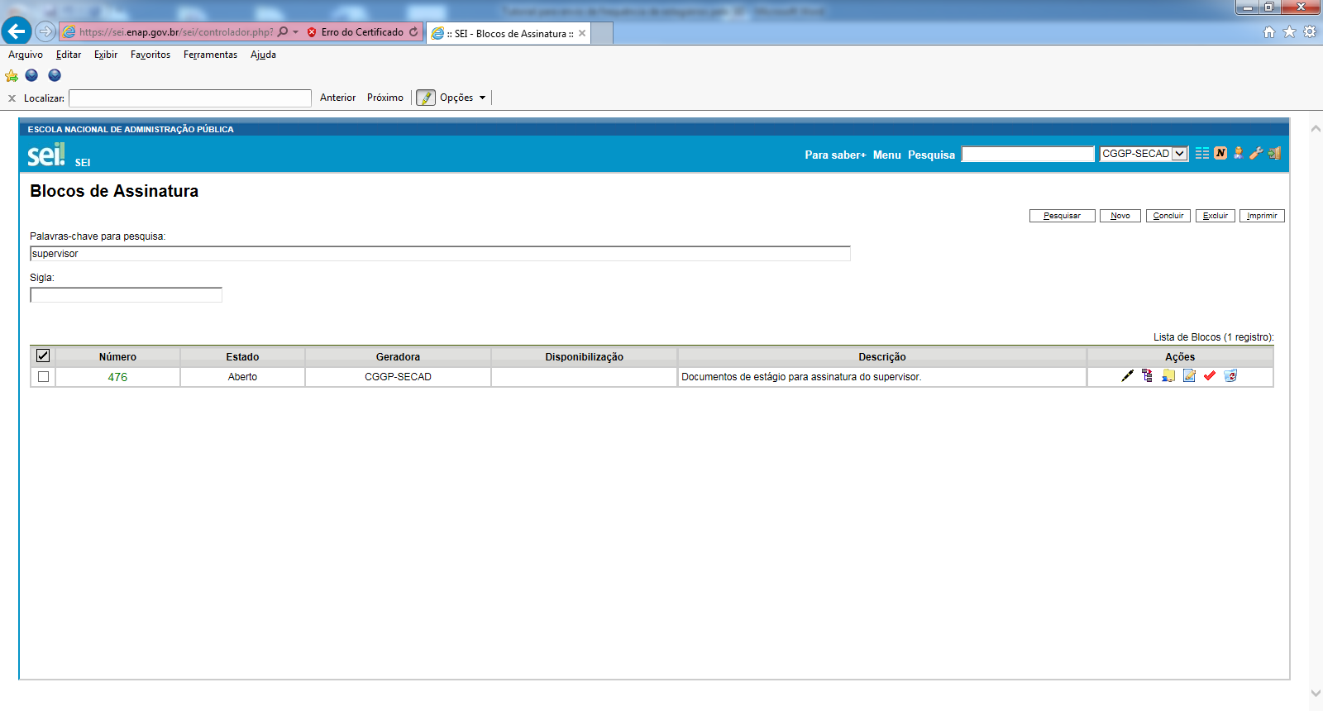
Task: Open browser favorites star icon
Action: point(1289,31)
